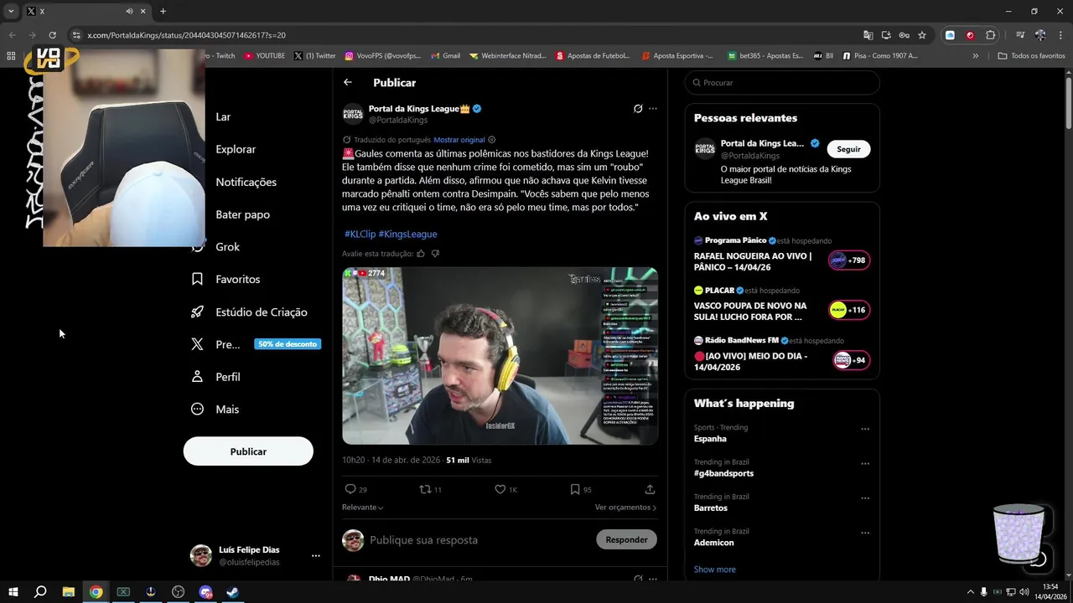Image resolution: width=1073 pixels, height=603 pixels.
Task: Open Ver orçamentos chevron link
Action: tap(625, 508)
